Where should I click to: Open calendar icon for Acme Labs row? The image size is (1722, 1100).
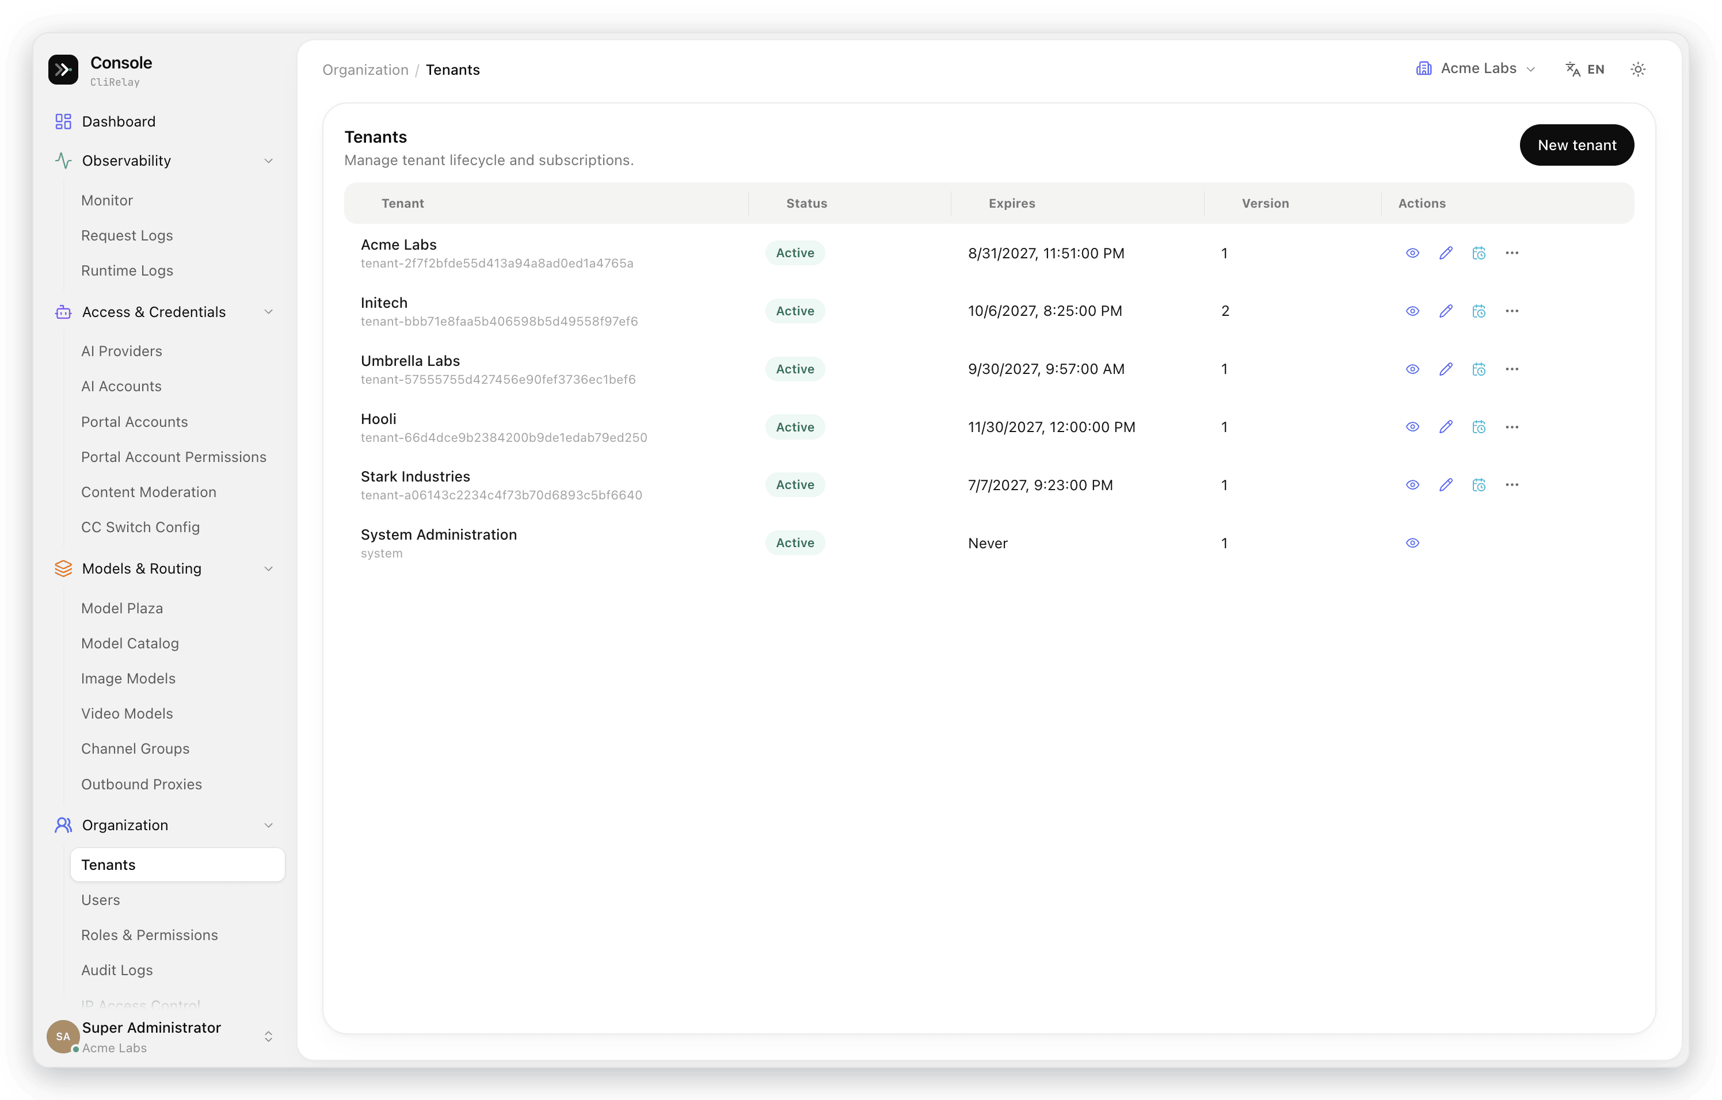(x=1479, y=253)
